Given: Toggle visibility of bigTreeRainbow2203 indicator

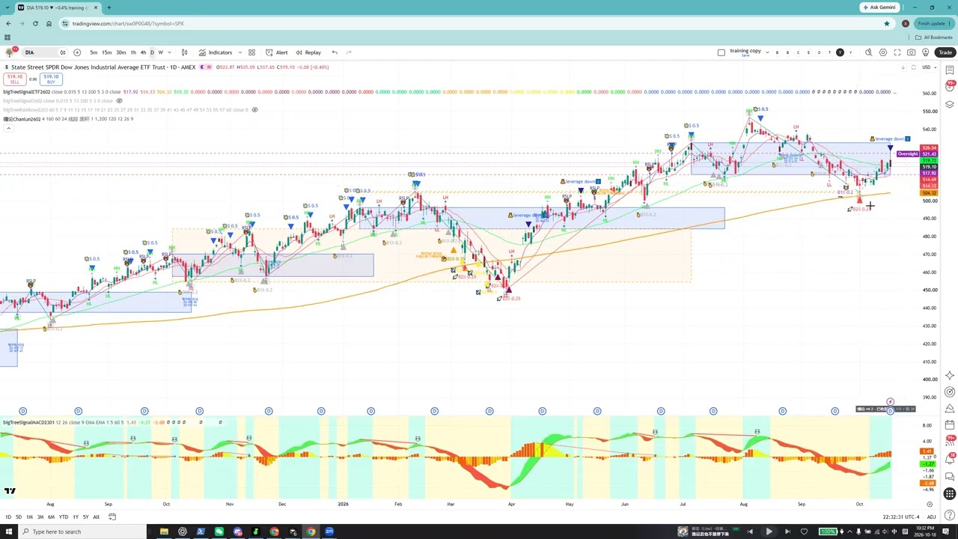Looking at the screenshot, I should pyautogui.click(x=254, y=109).
